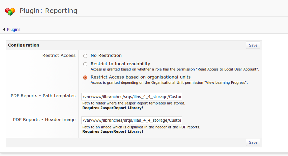Click the Configuration section header
This screenshot has width=288, height=156.
(x=24, y=45)
